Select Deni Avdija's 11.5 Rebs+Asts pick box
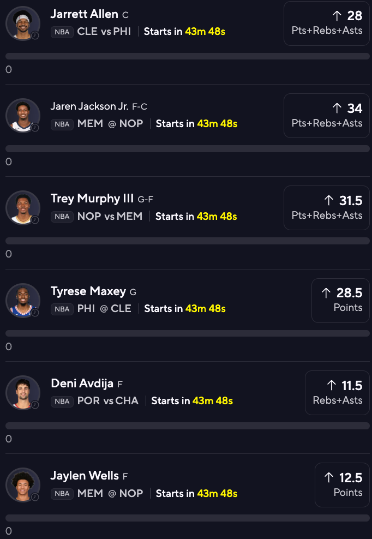 click(x=337, y=392)
